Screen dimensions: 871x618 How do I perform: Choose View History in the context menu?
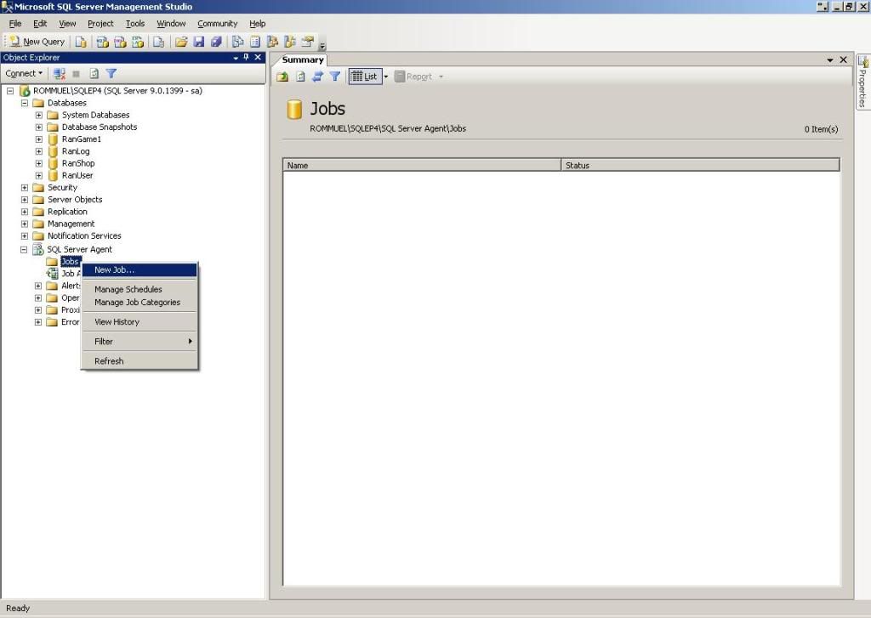point(117,322)
